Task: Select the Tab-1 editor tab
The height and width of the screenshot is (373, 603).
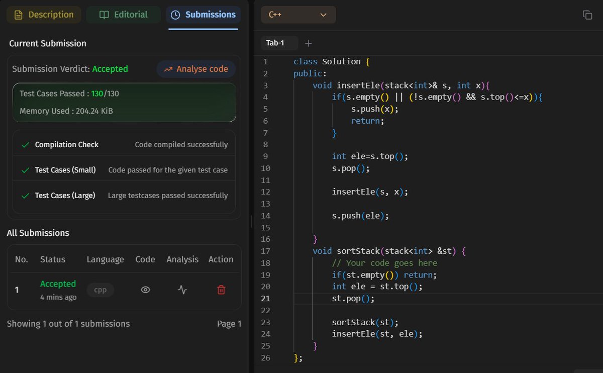Action: pos(279,43)
